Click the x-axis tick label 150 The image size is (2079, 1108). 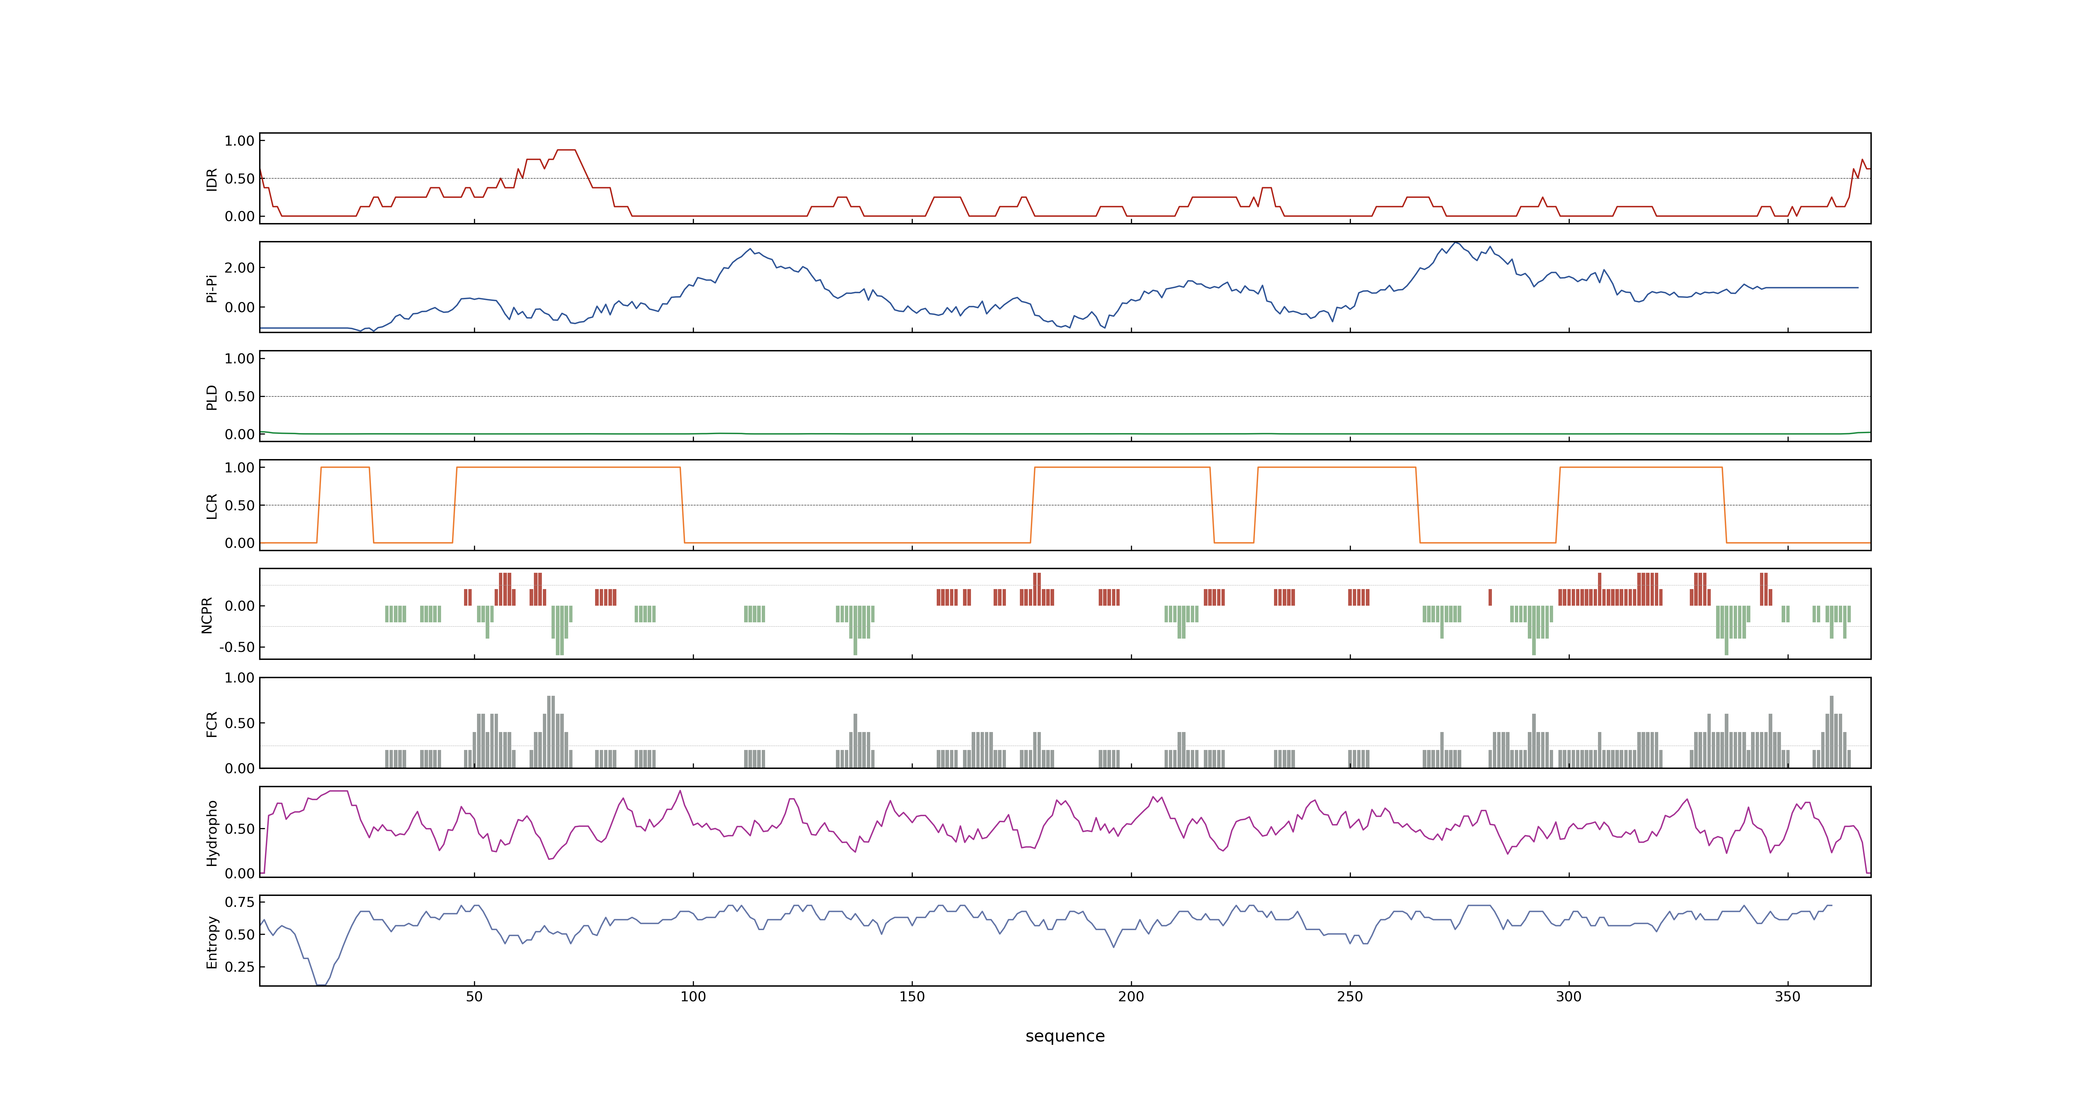coord(912,996)
